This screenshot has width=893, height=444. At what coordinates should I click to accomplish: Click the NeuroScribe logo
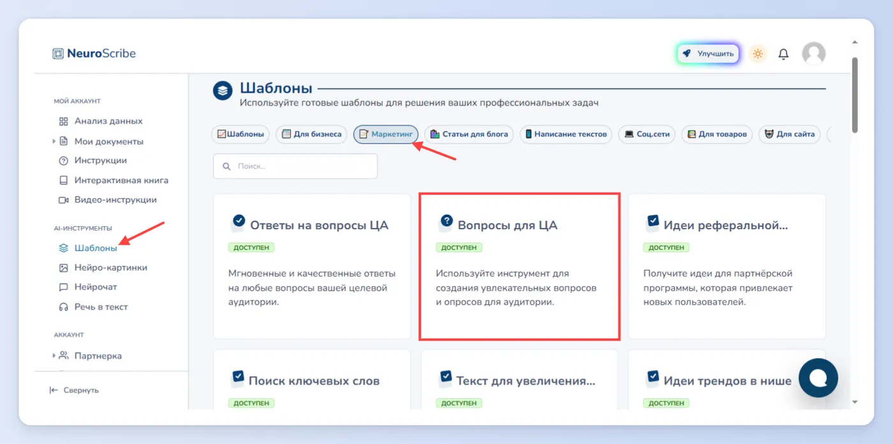pyautogui.click(x=94, y=54)
